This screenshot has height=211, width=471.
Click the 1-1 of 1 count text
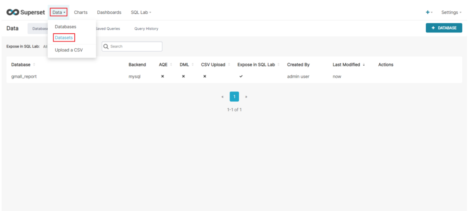234,110
